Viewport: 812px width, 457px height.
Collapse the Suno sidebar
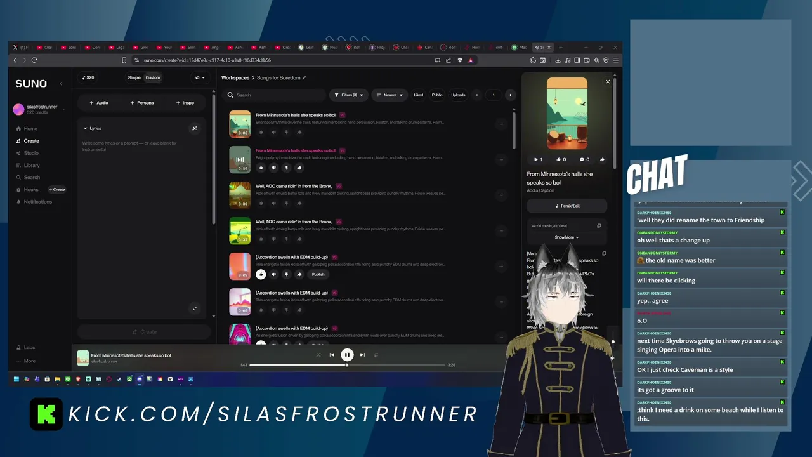(62, 83)
